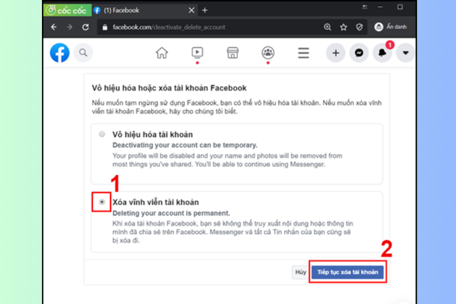Open the notifications bell

[x=382, y=53]
